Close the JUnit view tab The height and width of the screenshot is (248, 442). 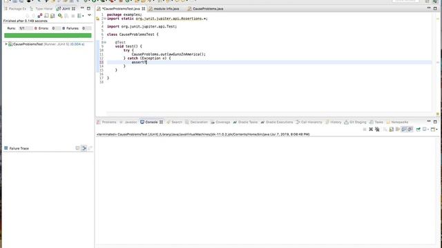[x=74, y=9]
